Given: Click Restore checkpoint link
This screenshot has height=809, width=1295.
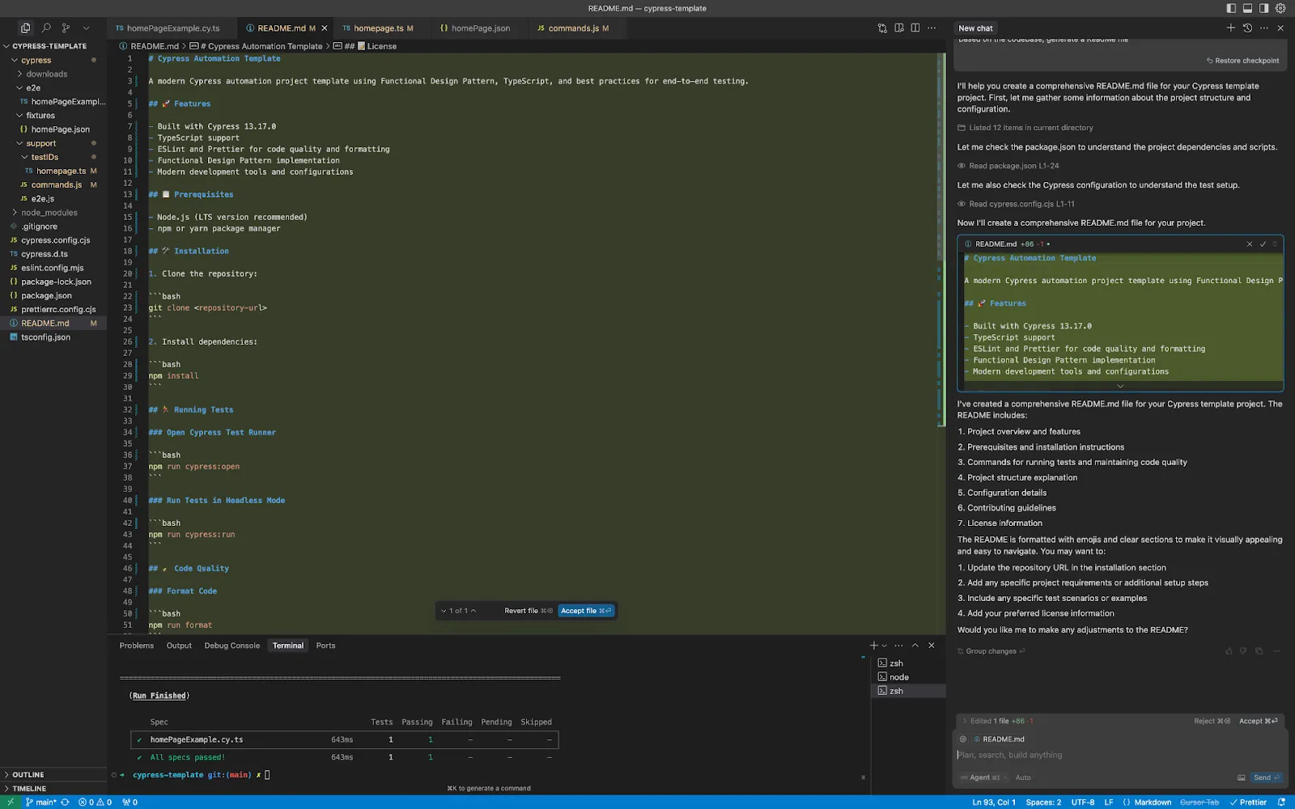Looking at the screenshot, I should coord(1242,61).
